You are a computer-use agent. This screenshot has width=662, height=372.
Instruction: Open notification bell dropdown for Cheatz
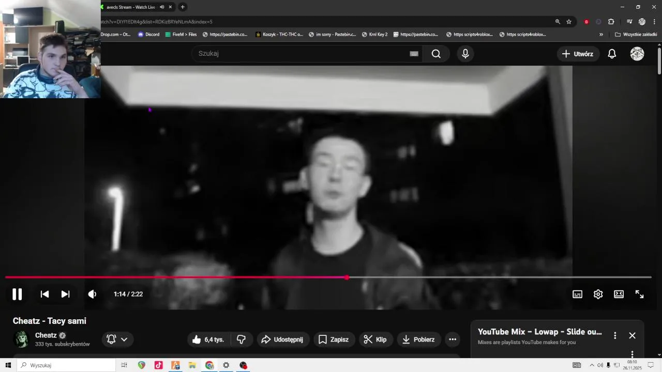(x=117, y=339)
